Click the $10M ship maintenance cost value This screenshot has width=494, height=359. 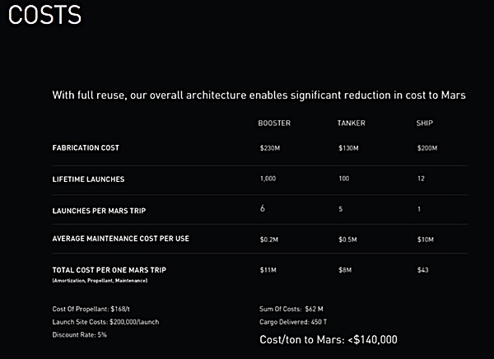(x=425, y=240)
